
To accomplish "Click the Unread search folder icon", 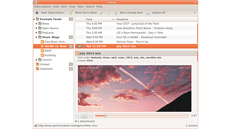I will coord(38,64).
